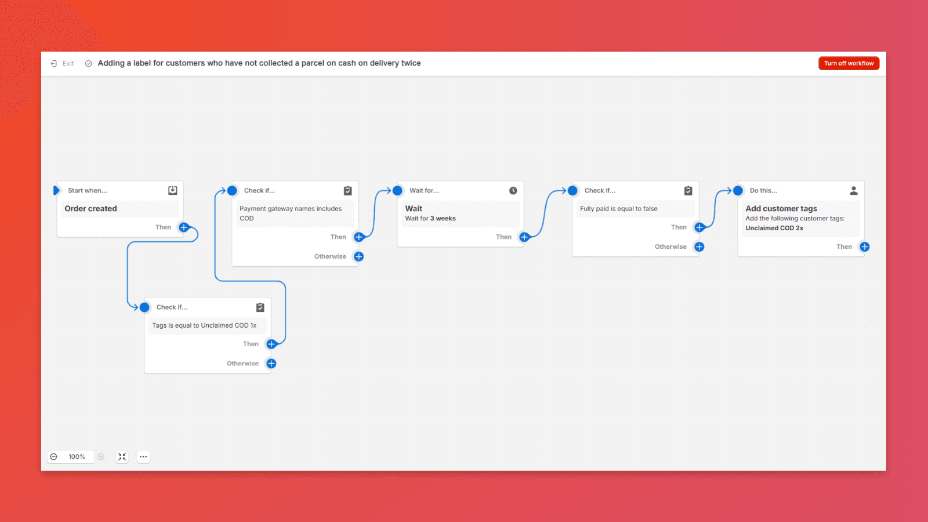Select the Order created trigger
Viewport: 928px width, 522px height.
(x=121, y=209)
